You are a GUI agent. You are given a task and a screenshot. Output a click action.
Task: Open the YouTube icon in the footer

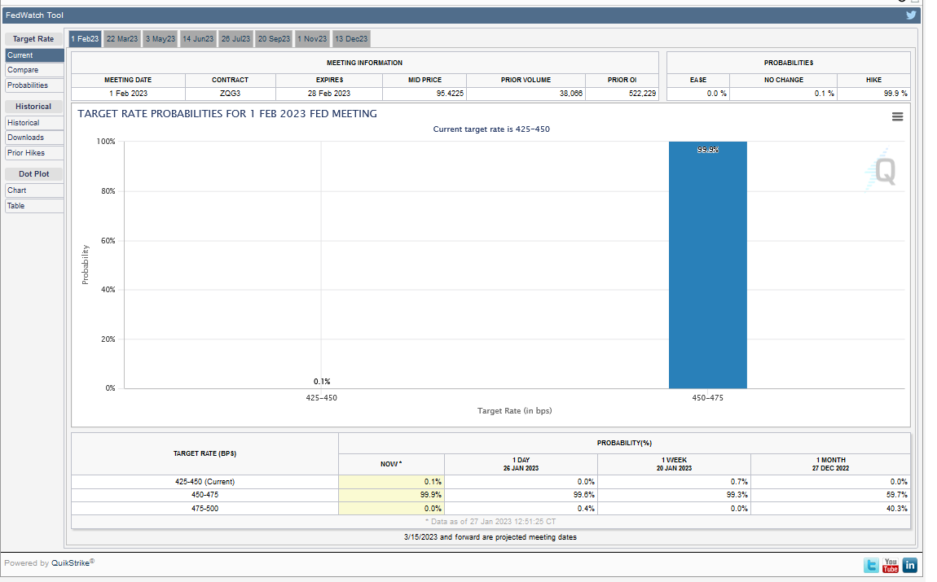coord(891,565)
